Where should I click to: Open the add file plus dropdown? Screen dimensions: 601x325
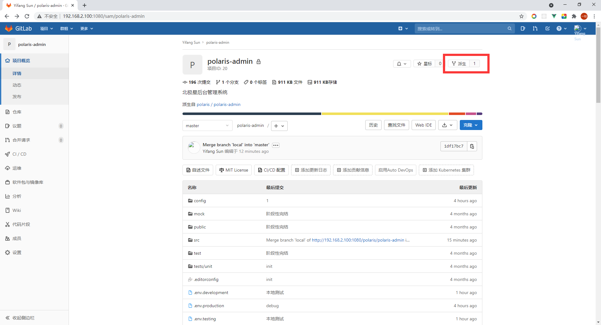pyautogui.click(x=279, y=126)
